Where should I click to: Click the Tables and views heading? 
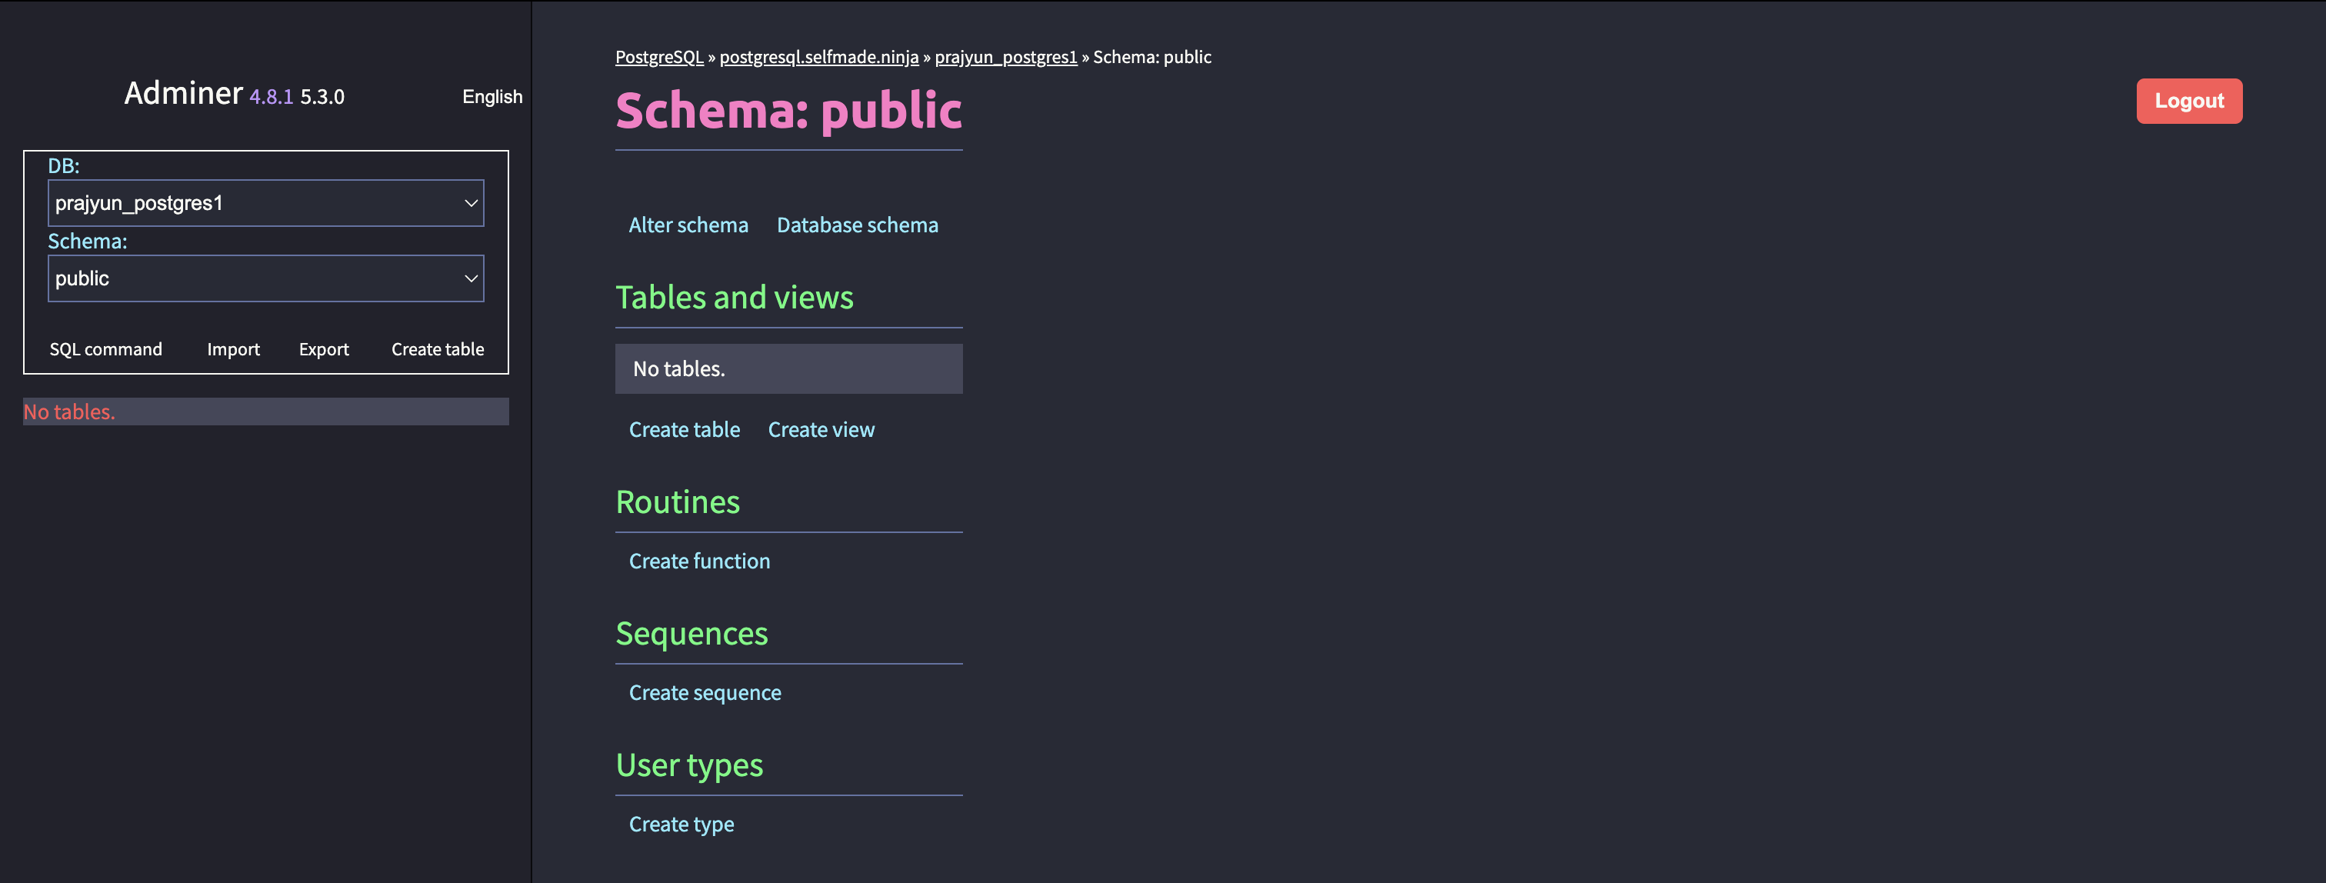[x=734, y=297]
